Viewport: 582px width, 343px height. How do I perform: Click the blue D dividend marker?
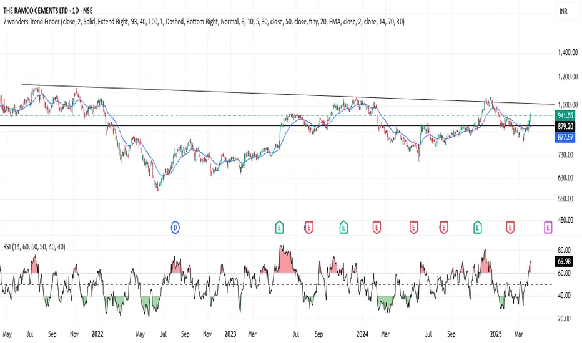[175, 227]
